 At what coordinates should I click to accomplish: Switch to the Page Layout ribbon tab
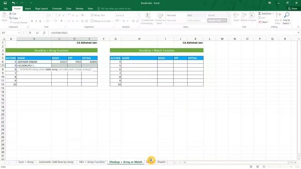point(41,8)
